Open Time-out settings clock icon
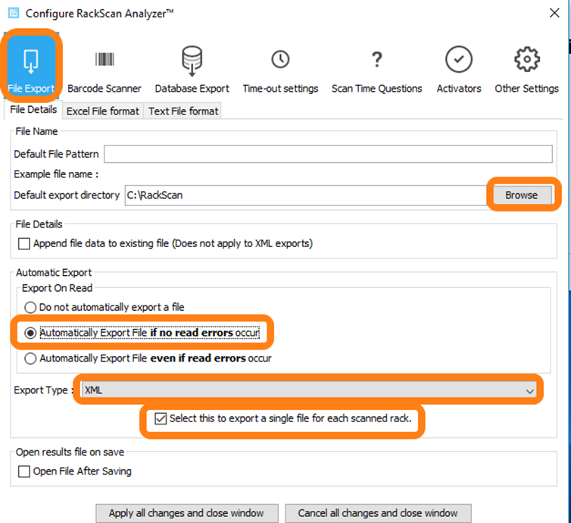The height and width of the screenshot is (523, 571). point(280,61)
